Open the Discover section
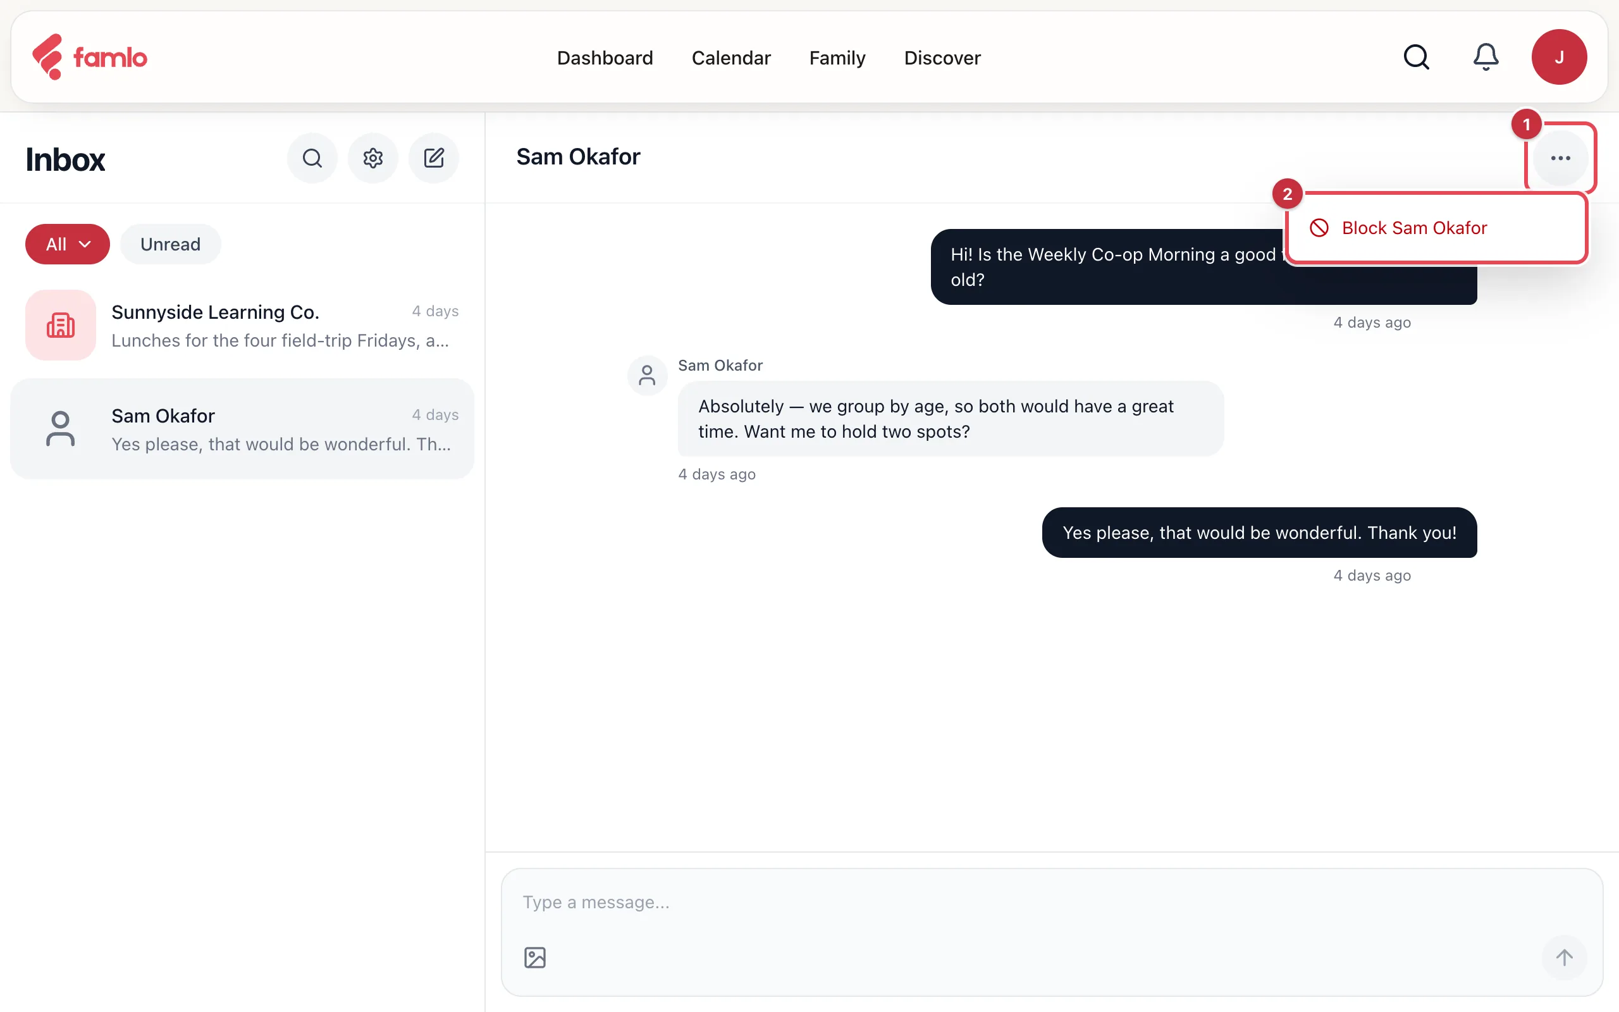Screen dimensions: 1619x1012 (x=942, y=58)
